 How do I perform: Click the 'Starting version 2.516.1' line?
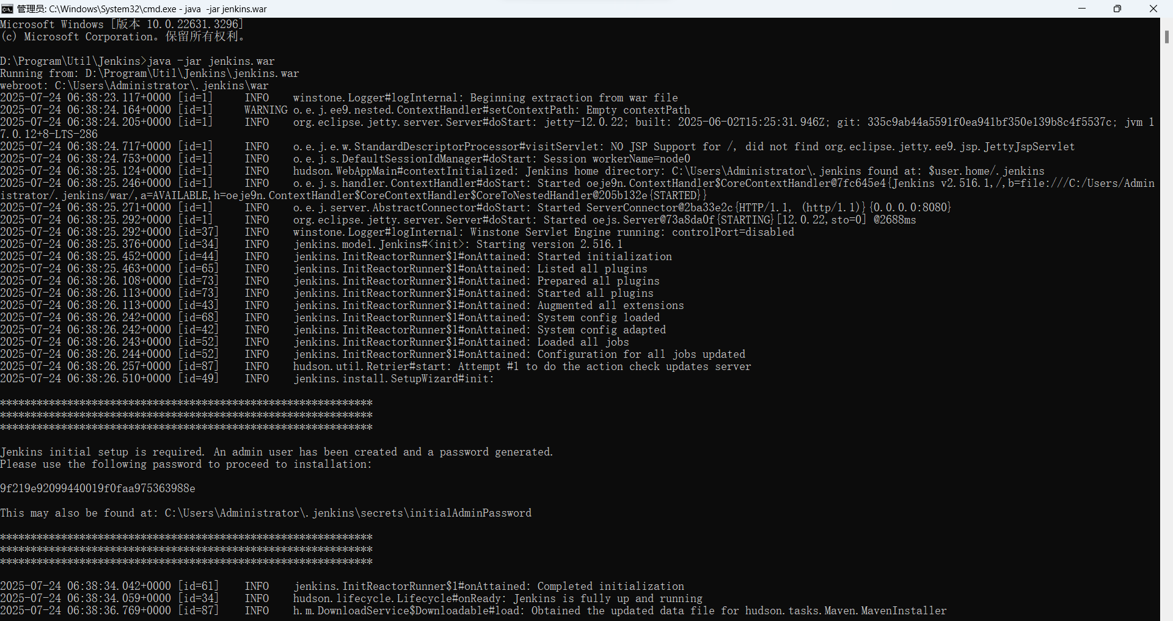(x=312, y=244)
